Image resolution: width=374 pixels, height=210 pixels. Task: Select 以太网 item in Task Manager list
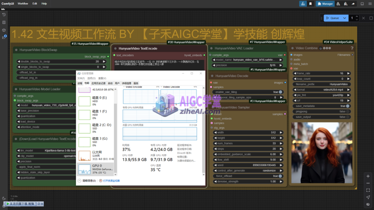pos(95,155)
